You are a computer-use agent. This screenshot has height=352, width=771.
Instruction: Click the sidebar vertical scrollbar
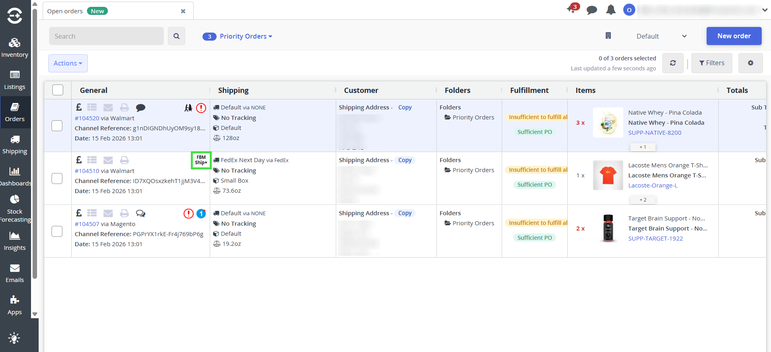point(35,143)
